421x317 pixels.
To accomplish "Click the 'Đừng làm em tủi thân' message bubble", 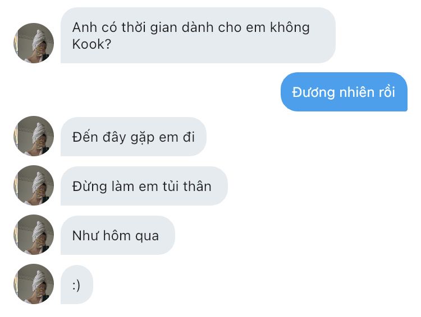I will pyautogui.click(x=144, y=186).
